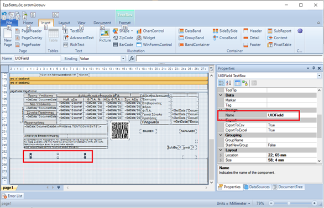Insert a Shape component

121,31
